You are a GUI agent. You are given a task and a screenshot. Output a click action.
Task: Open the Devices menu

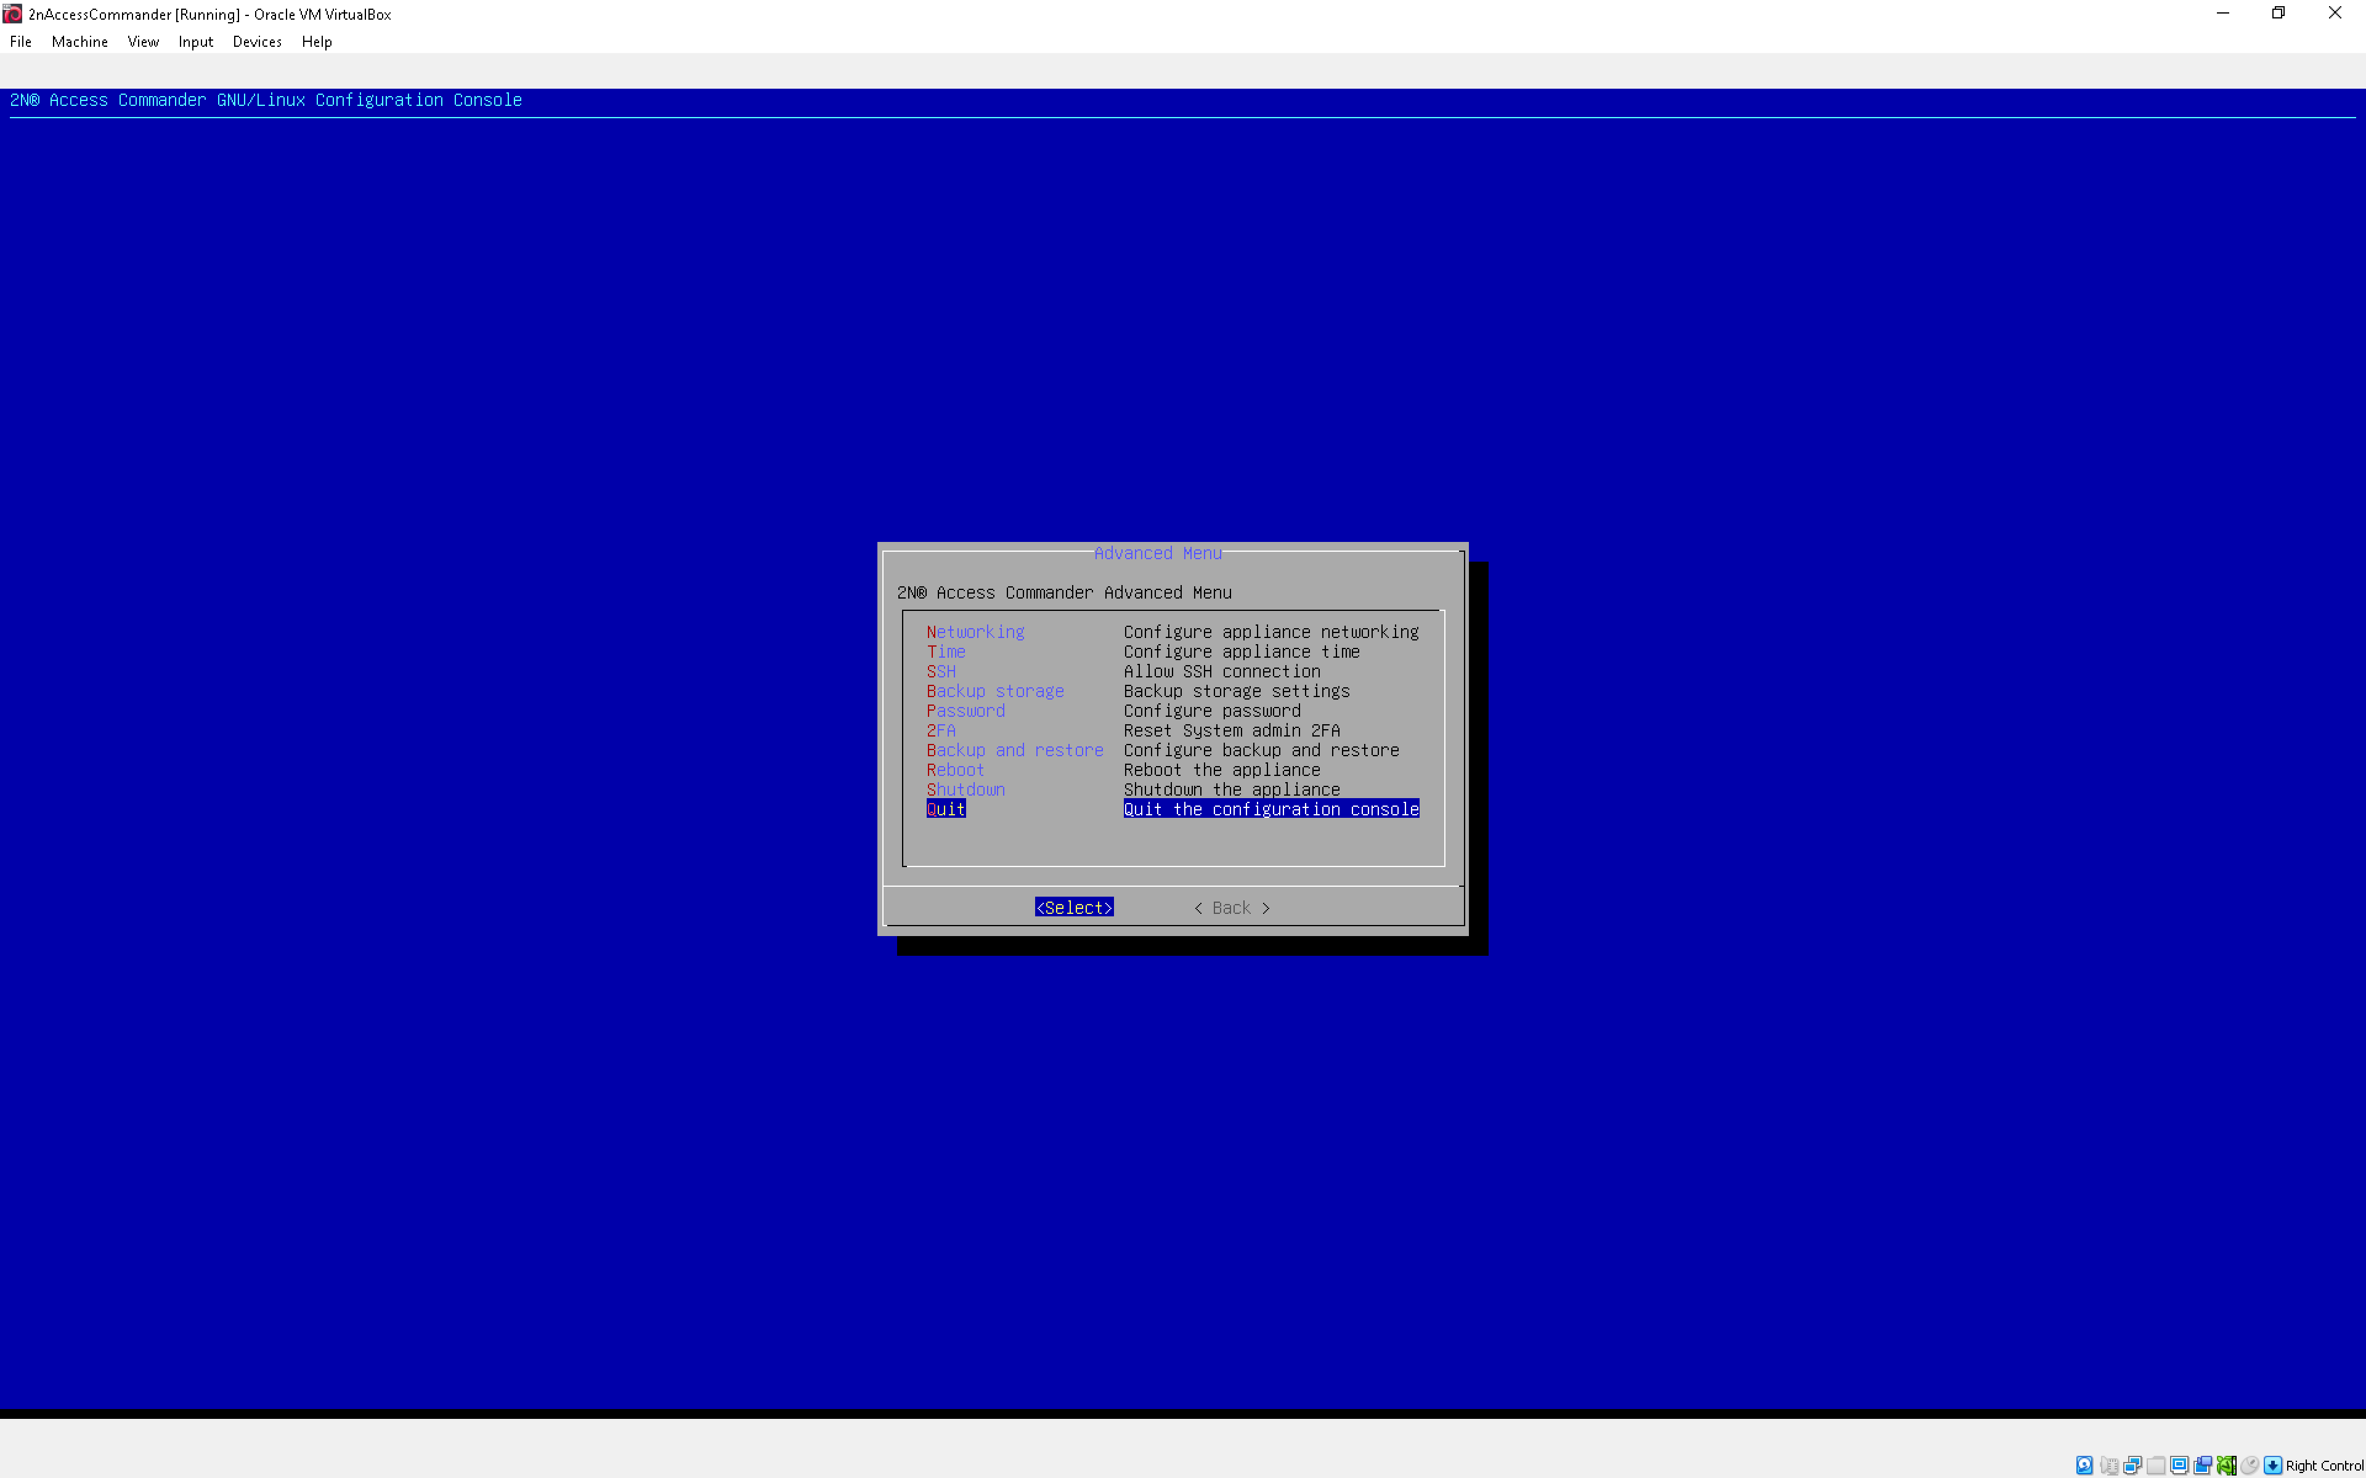click(x=257, y=42)
